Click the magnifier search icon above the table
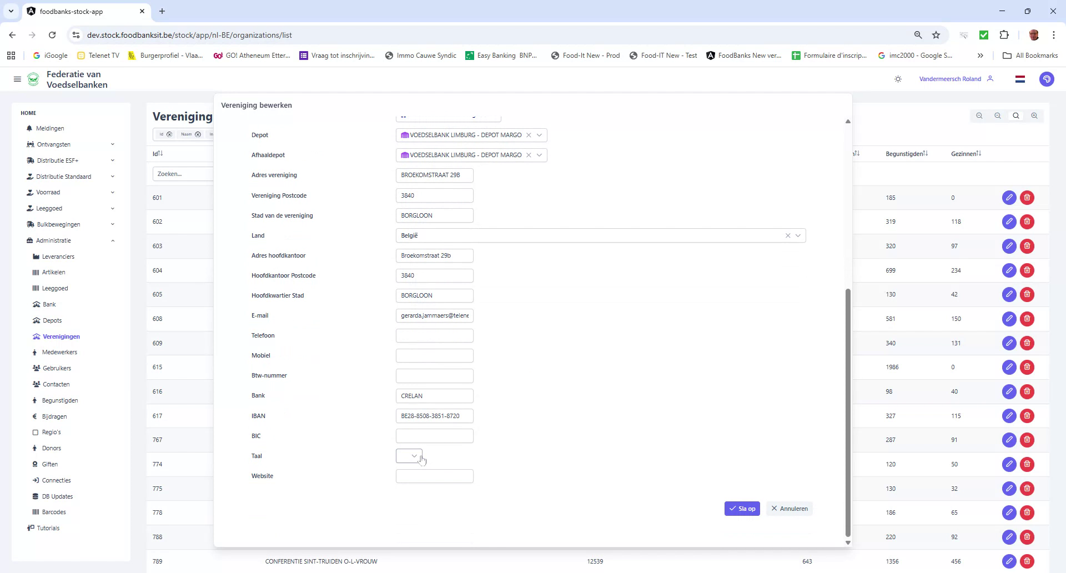The image size is (1066, 573). click(x=1015, y=115)
